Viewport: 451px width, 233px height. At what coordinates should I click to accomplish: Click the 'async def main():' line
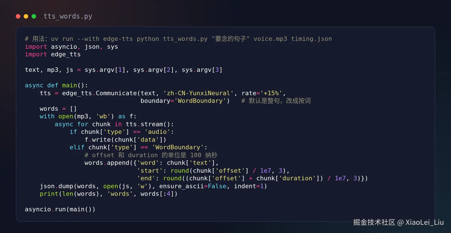pos(56,85)
